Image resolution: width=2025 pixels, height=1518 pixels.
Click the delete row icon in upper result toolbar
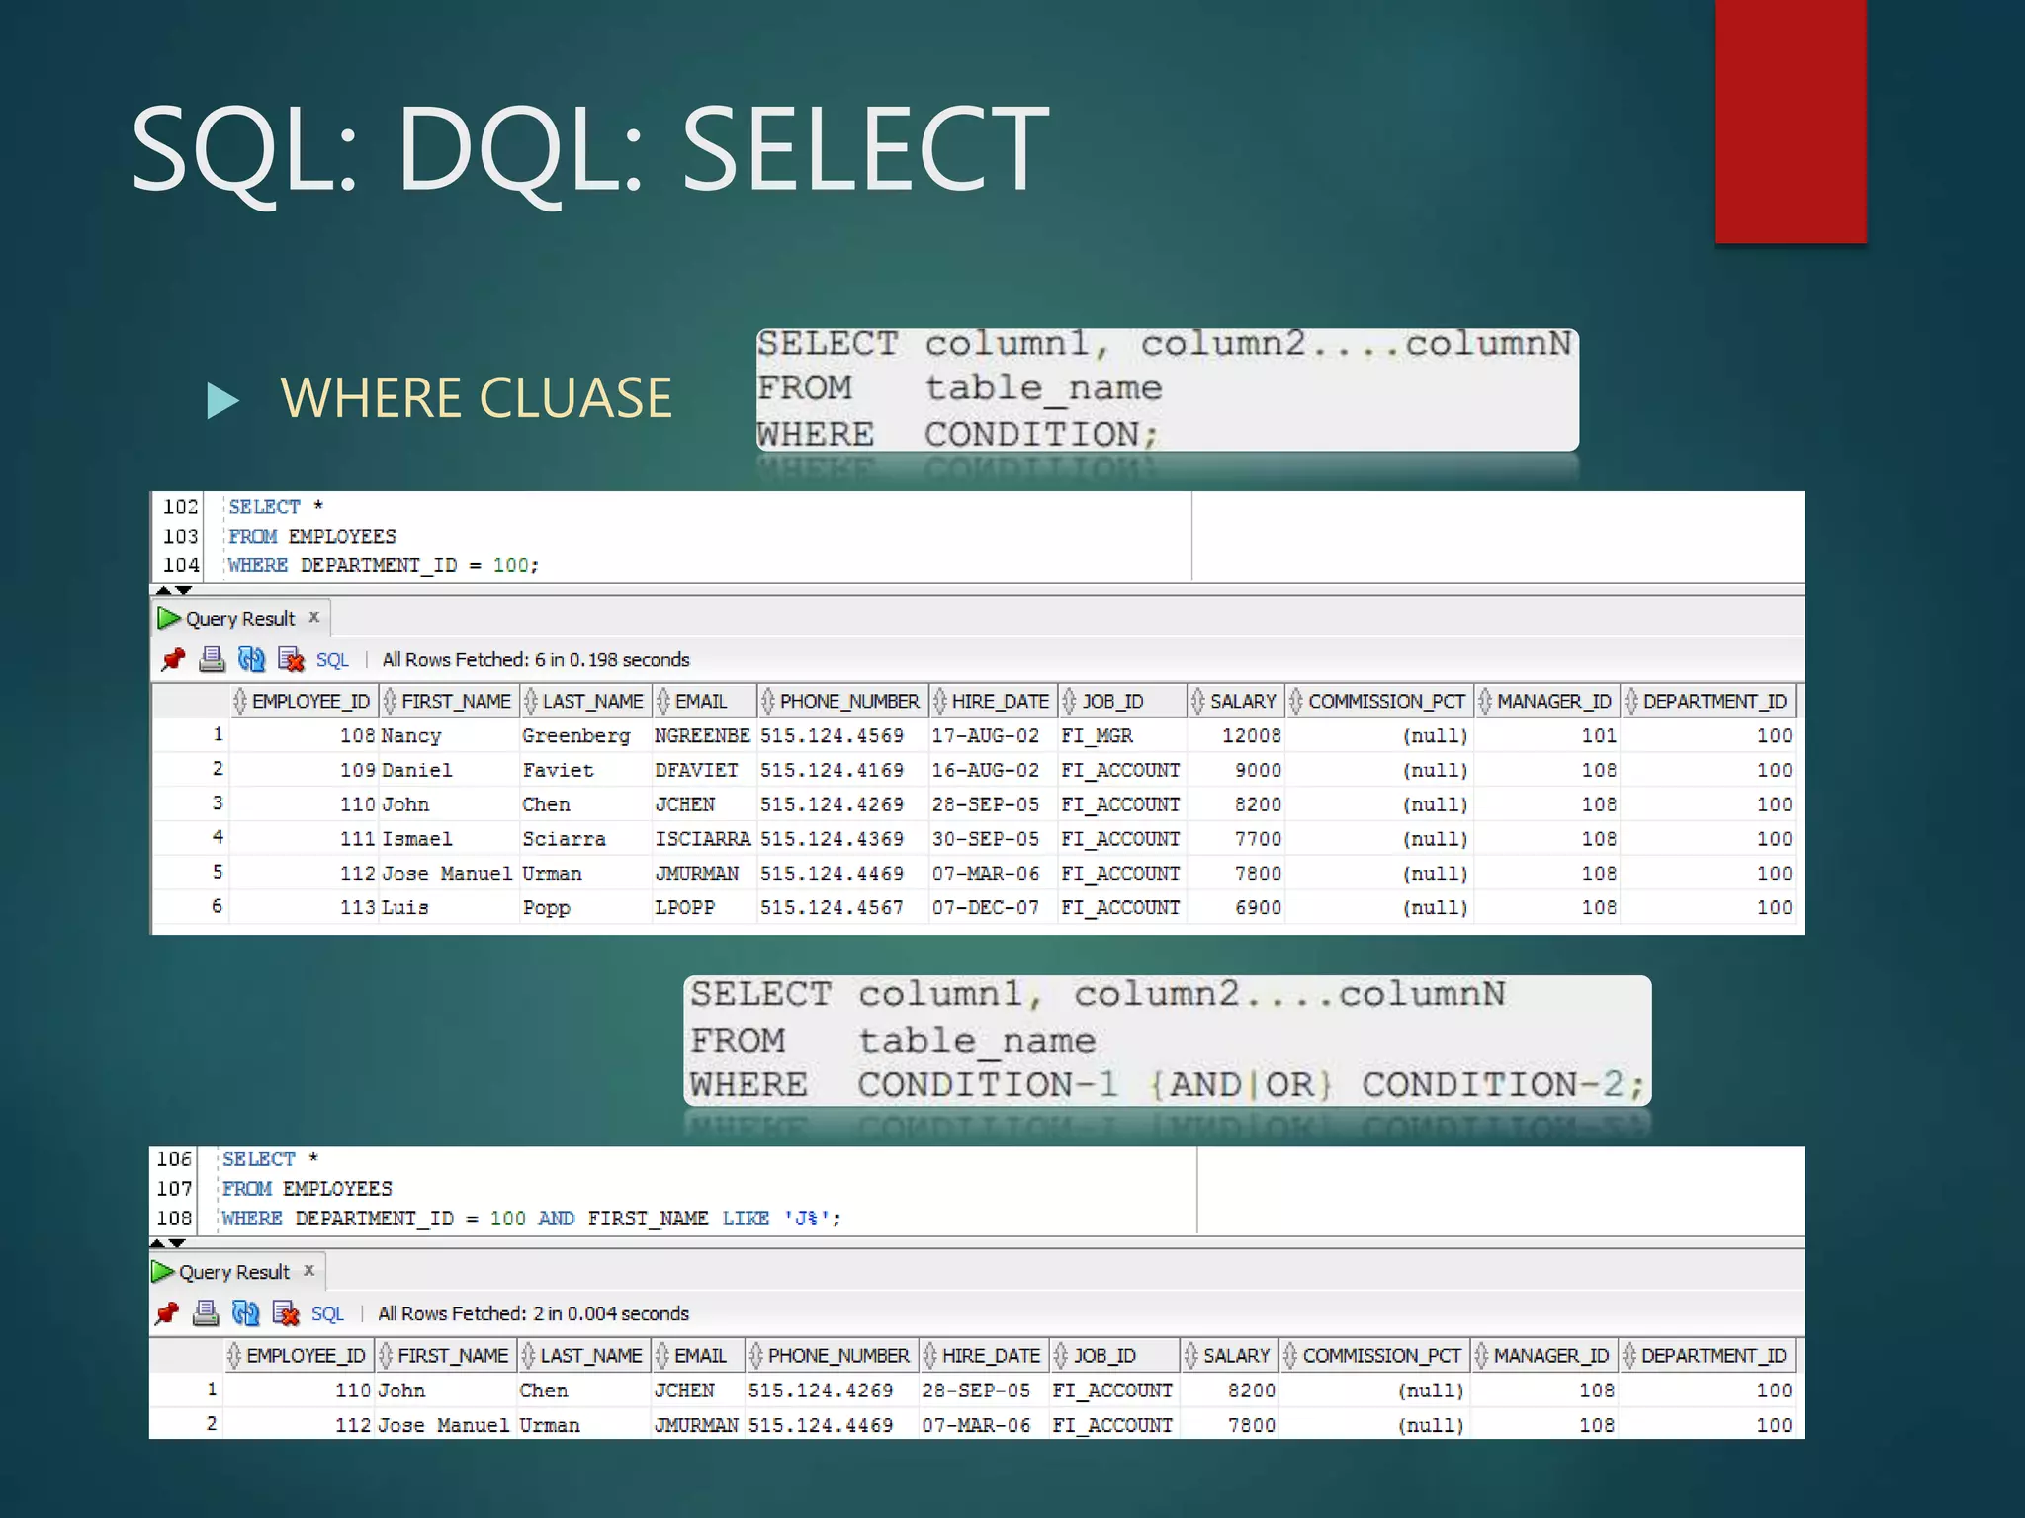291,659
